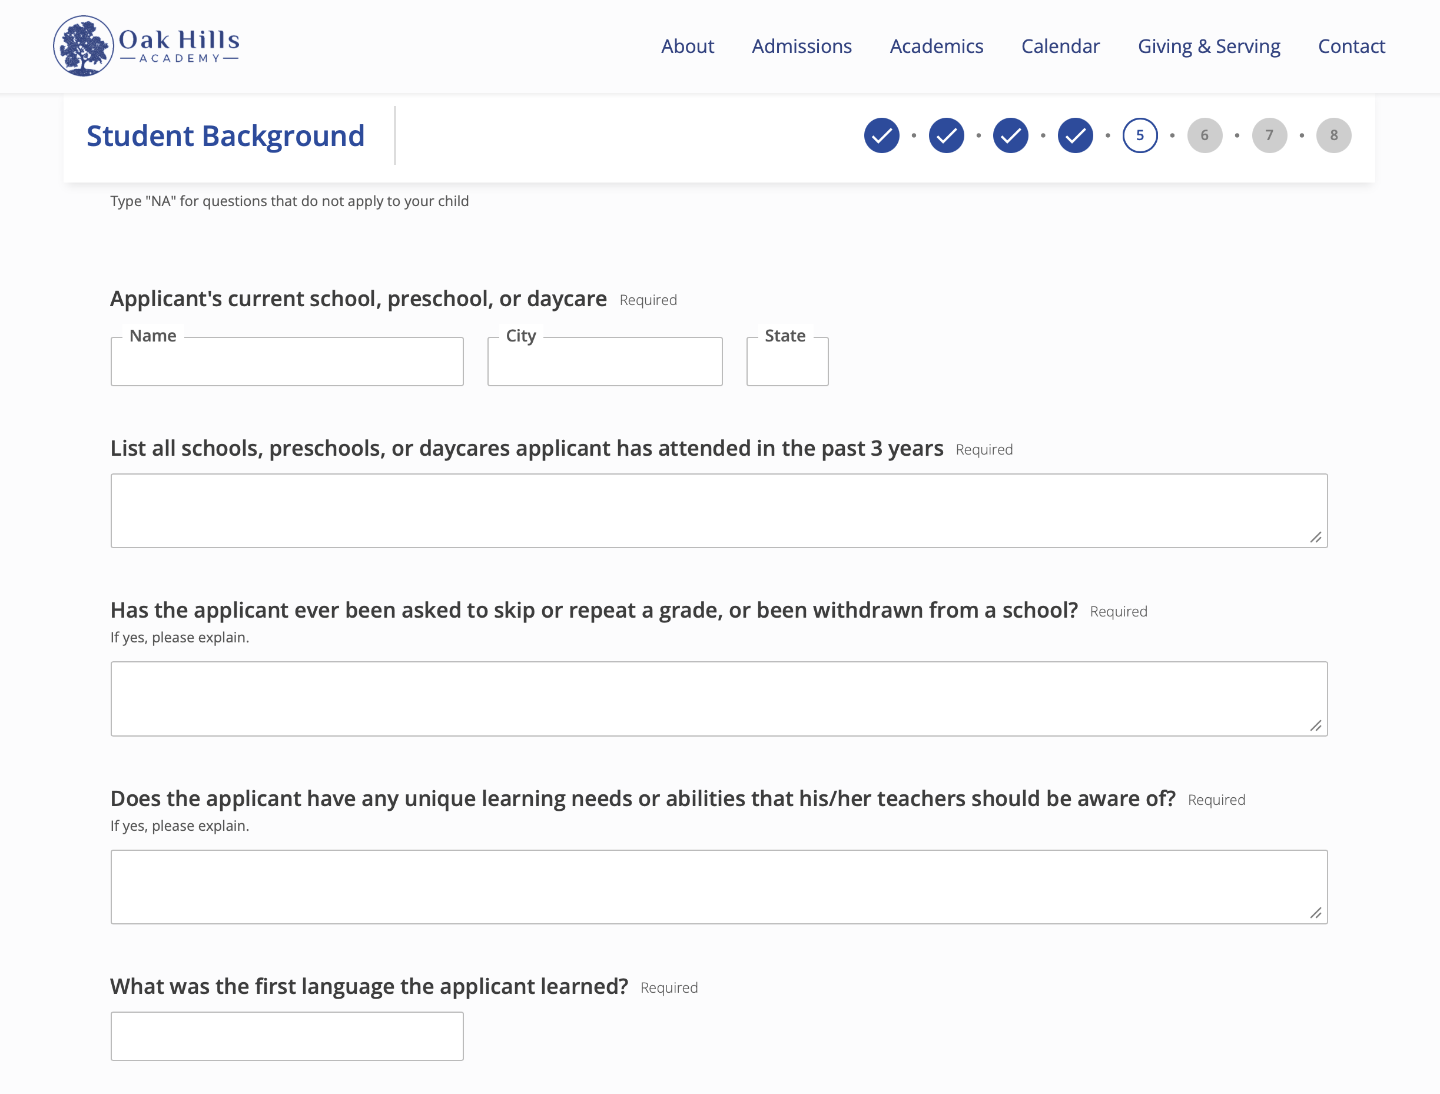Click the first language learned field

coord(287,1036)
